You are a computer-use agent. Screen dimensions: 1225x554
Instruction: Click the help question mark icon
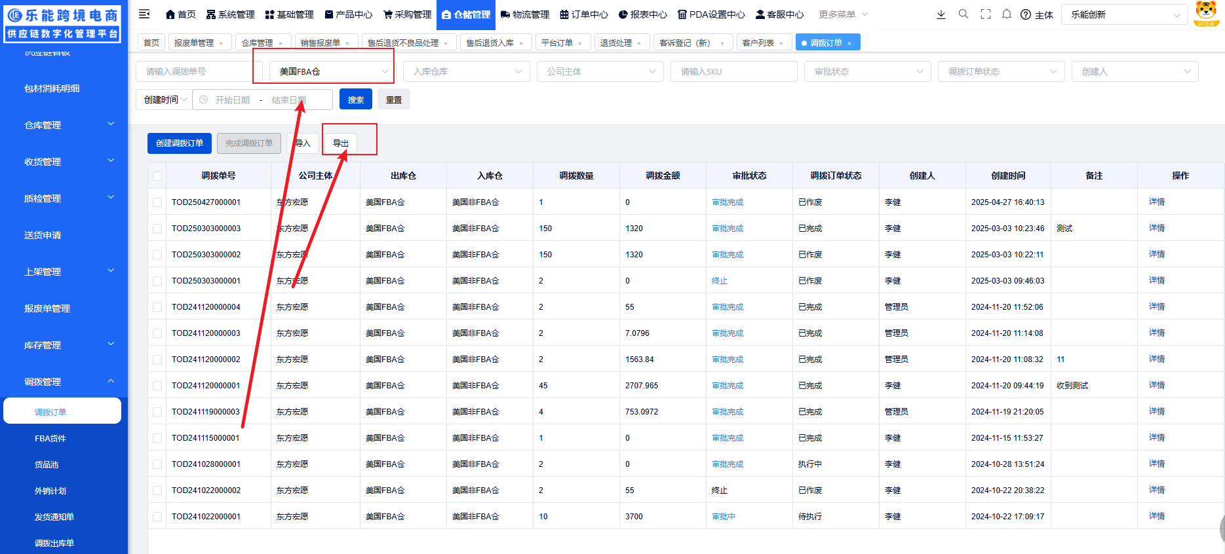[1026, 15]
